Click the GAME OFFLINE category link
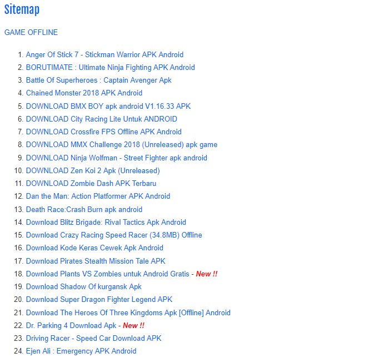 (31, 32)
